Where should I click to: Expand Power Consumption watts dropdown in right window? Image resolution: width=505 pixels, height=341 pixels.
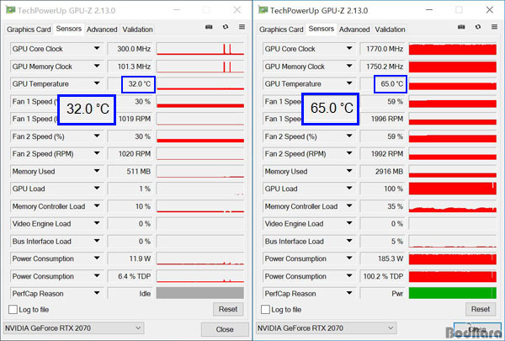point(349,258)
